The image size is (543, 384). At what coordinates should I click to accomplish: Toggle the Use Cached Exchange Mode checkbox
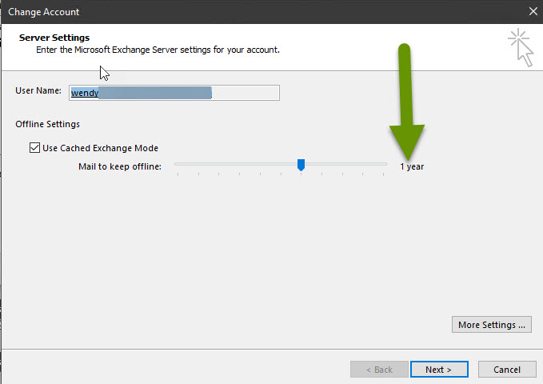click(34, 148)
